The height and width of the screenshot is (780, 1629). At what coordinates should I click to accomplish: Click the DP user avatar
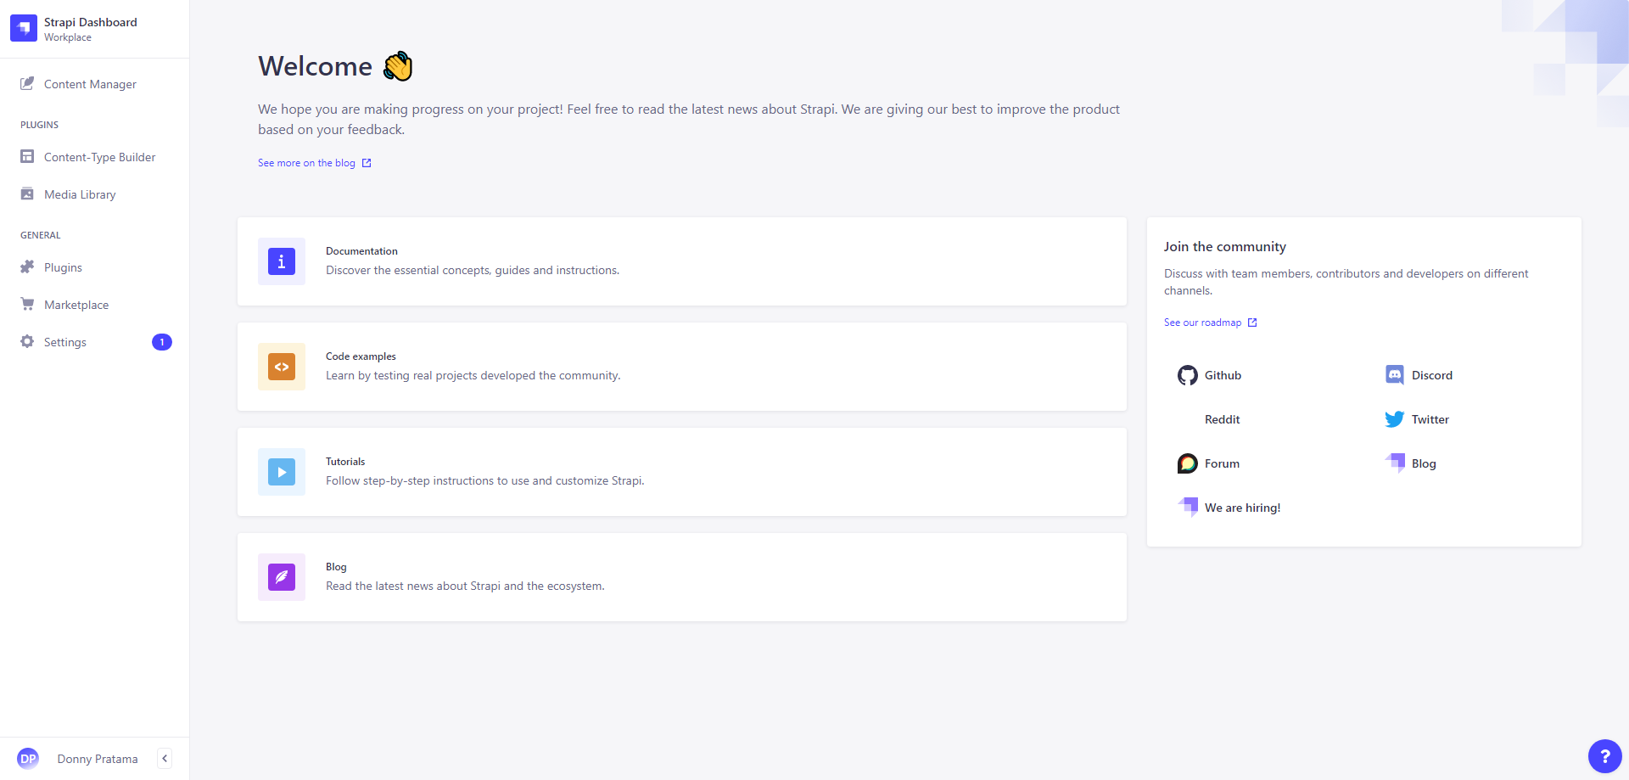point(28,759)
